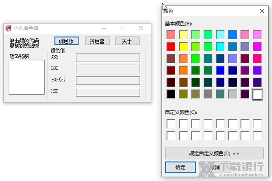Choose the azure blue swatch in first row
272x181 pixels.
233,34
